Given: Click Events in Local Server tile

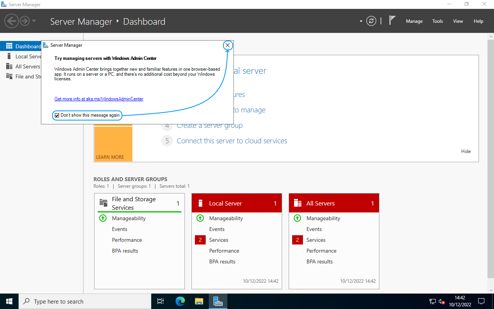Looking at the screenshot, I should (217, 229).
